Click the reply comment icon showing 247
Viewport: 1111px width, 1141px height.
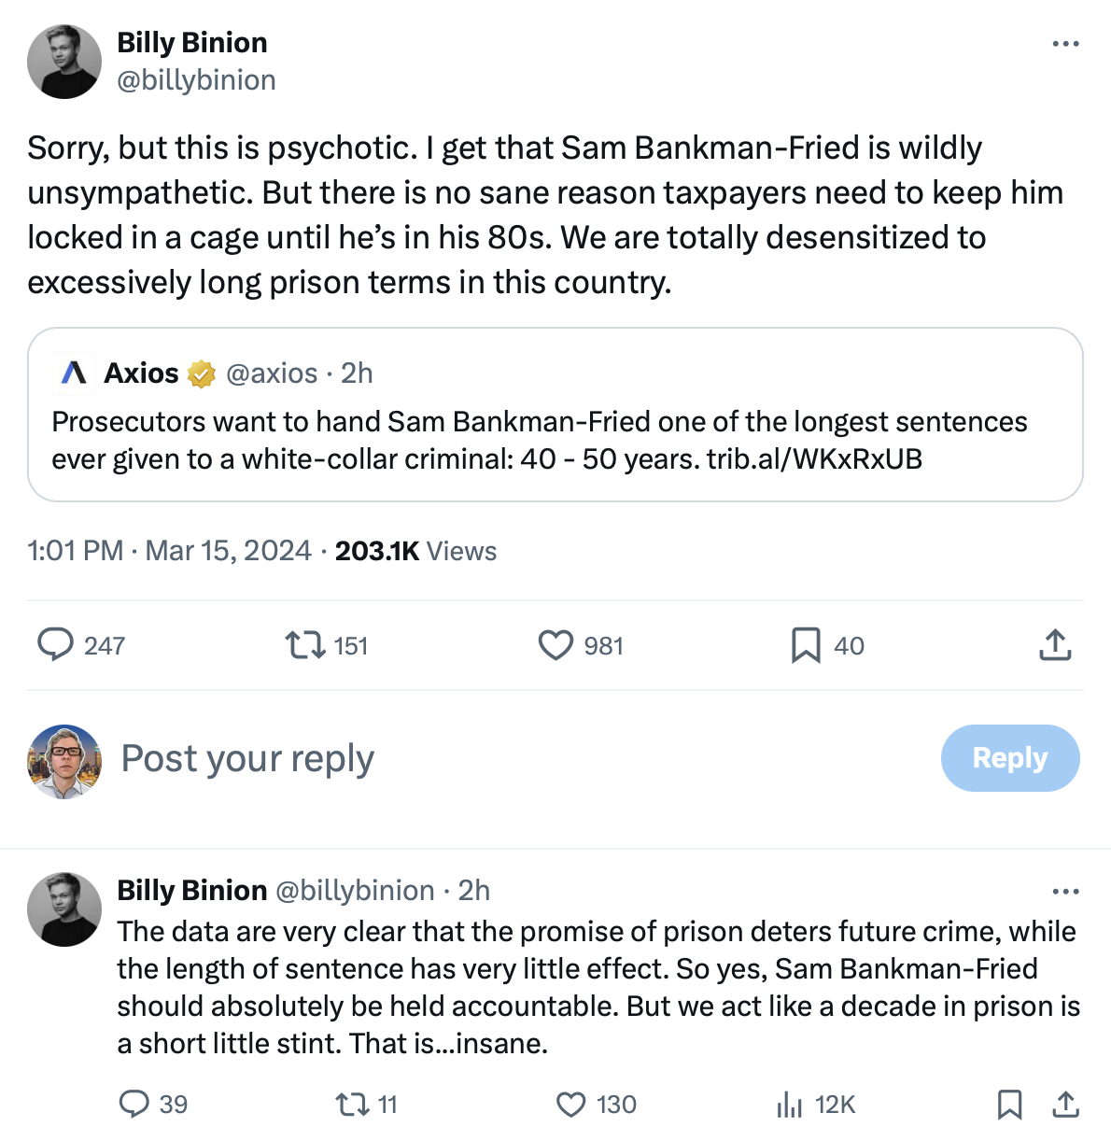(56, 645)
